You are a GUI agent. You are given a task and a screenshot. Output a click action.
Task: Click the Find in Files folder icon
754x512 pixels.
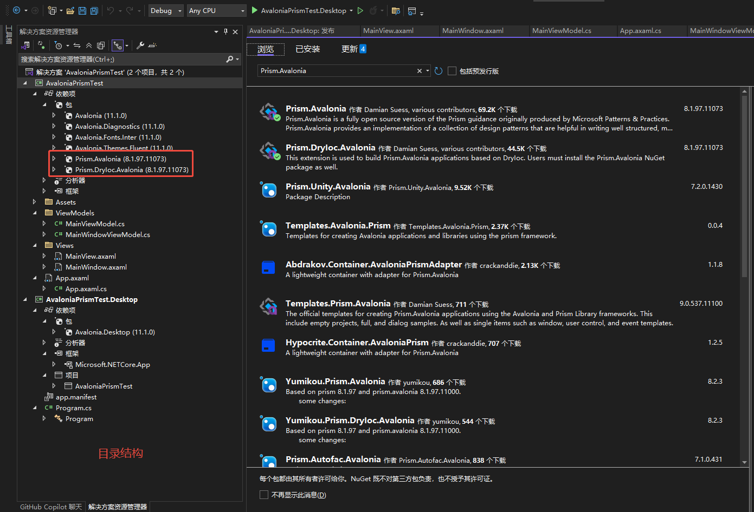tap(396, 10)
